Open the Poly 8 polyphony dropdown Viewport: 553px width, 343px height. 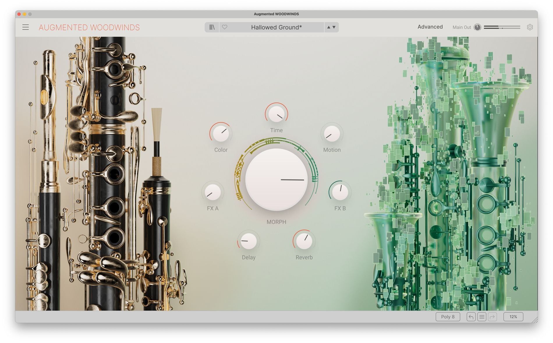pos(447,317)
